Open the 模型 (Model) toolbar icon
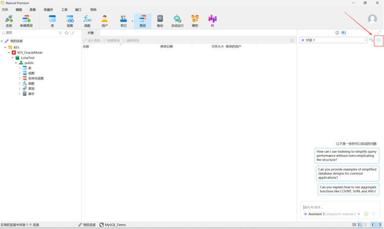 (x=195, y=21)
